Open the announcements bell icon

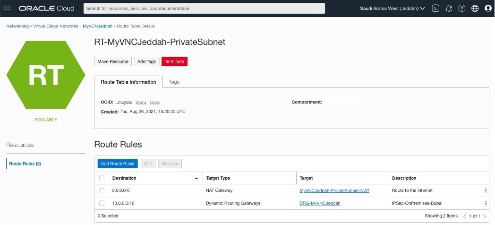coord(449,9)
